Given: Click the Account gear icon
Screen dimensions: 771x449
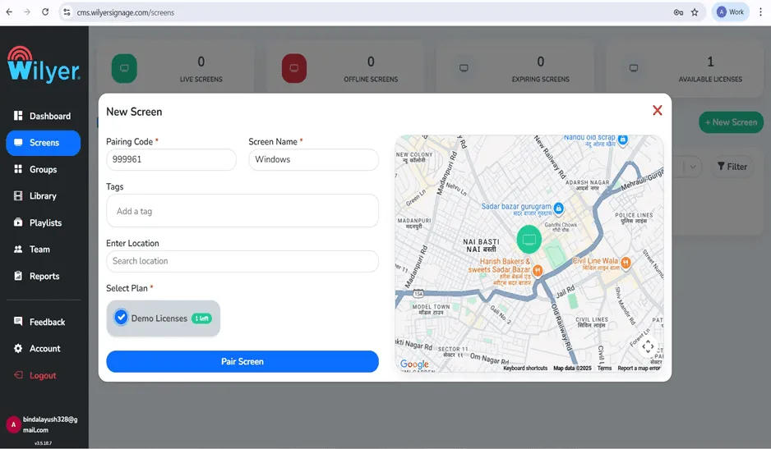Looking at the screenshot, I should tap(18, 348).
